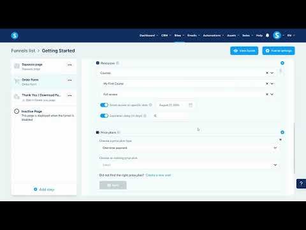Remove the price plan with the small X
Screen dimensions: 306x230
click(x=280, y=140)
